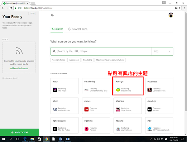Click the Calculated Risk icon
This screenshot has width=187, height=143.
(x=150, y=90)
